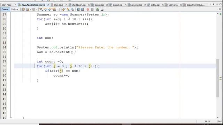Image resolution: width=223 pixels, height=125 pixels.
Task: Open the Department.java tab
Action: (195, 5)
